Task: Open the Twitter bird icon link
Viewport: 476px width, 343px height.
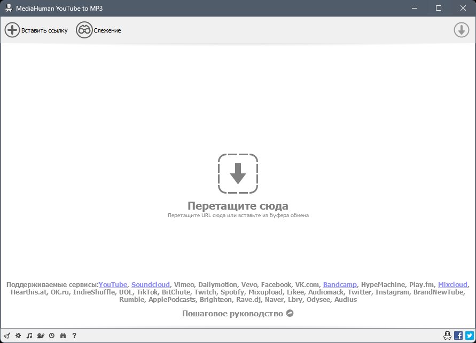Action: [x=470, y=336]
